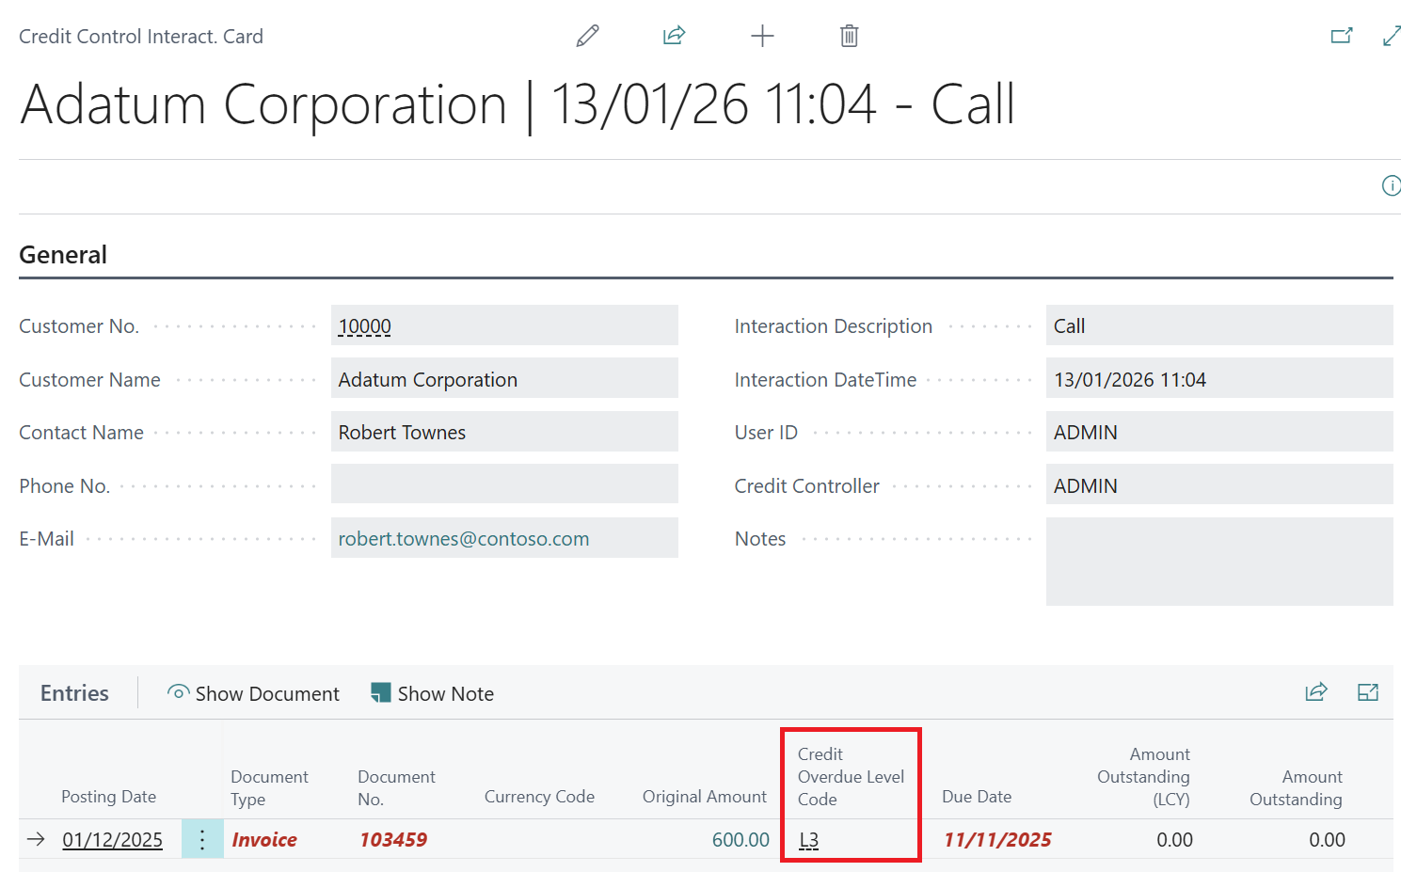Maximize the Entries section icon
Screen dimensions: 1401x872
click(1367, 692)
